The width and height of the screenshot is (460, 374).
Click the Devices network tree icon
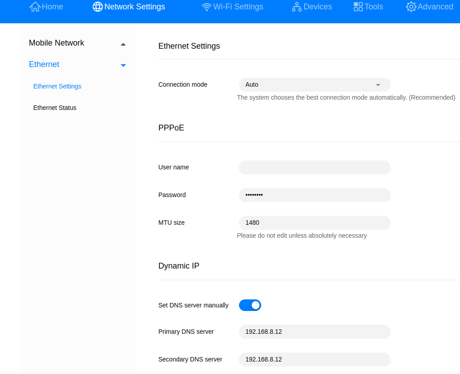pyautogui.click(x=297, y=7)
